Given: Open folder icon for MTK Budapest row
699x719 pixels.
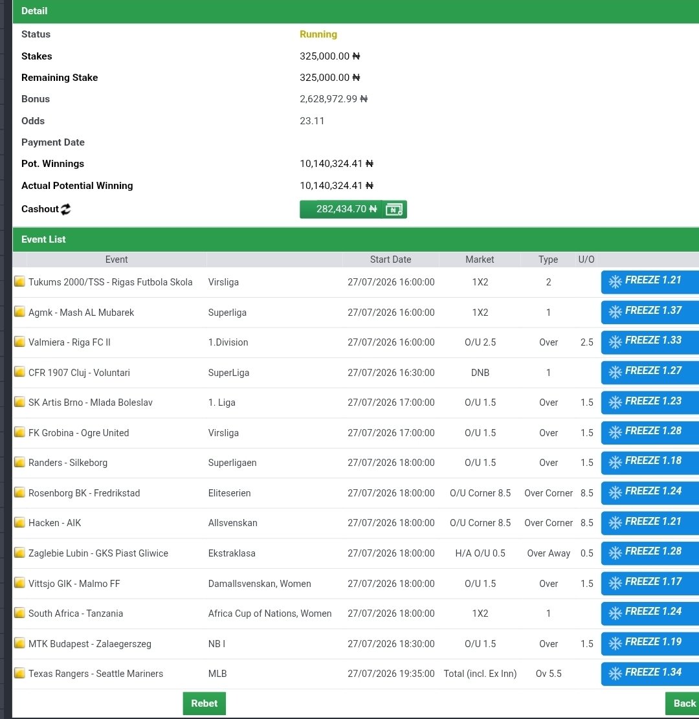Looking at the screenshot, I should [x=19, y=643].
